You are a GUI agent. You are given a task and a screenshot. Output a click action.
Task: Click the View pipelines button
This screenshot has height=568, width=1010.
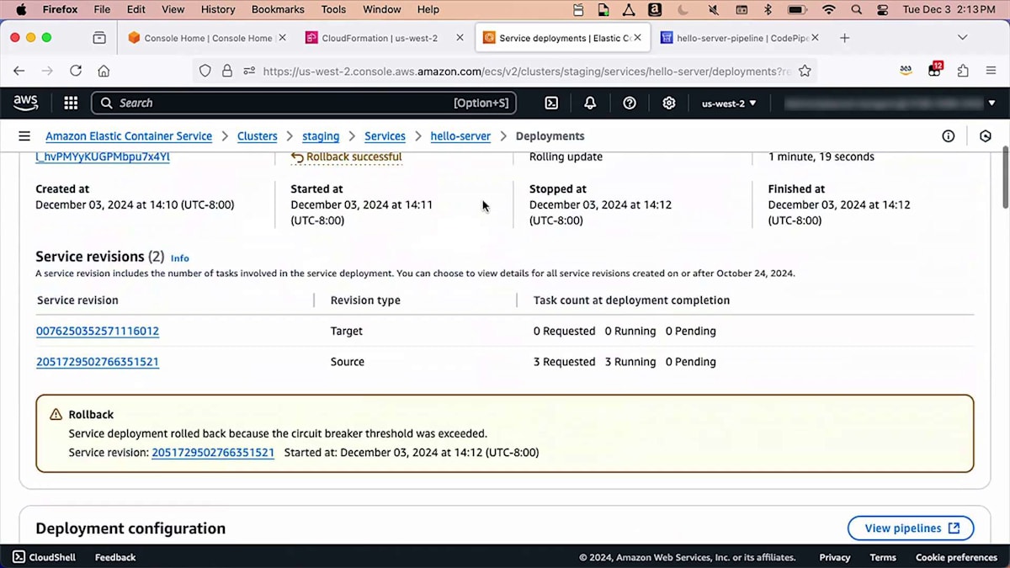pos(911,528)
